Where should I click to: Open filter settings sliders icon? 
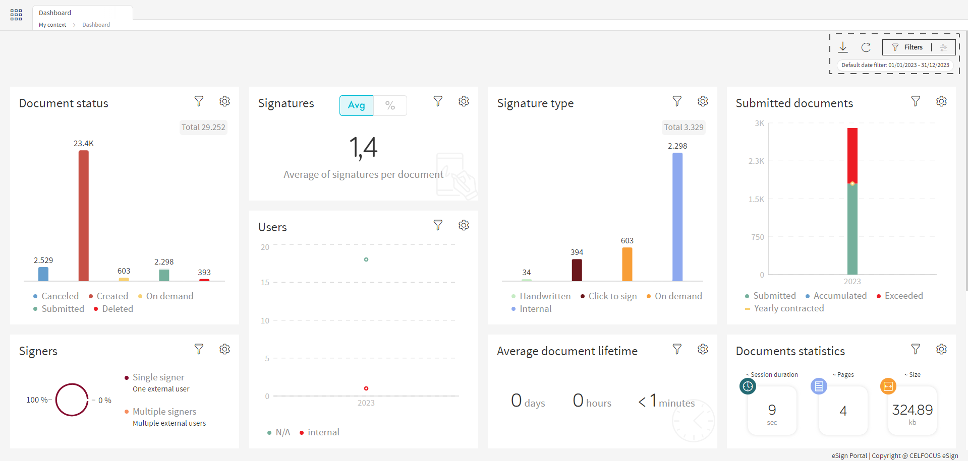943,47
